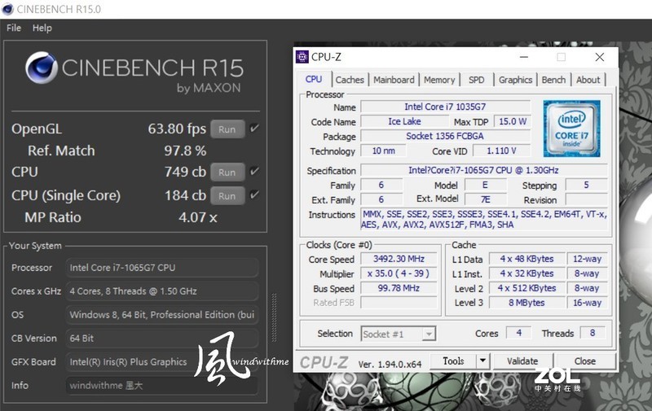Screen dimensions: 652x411
Task: Click the Multiplier value x 35.0 (4 - 39)
Action: point(399,273)
